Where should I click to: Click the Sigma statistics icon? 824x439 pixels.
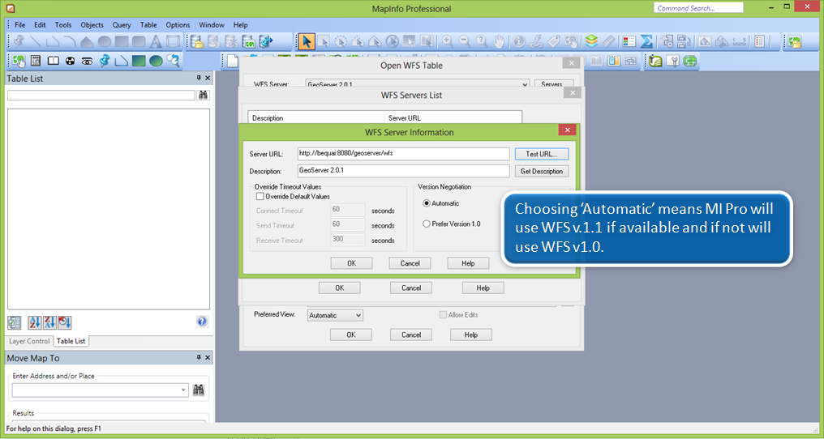click(646, 41)
